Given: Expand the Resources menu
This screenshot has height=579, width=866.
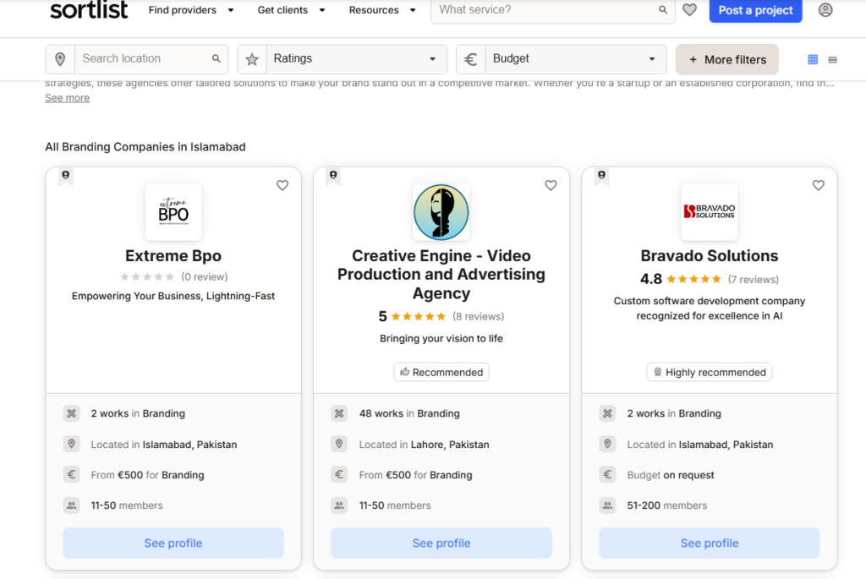Looking at the screenshot, I should click(382, 10).
